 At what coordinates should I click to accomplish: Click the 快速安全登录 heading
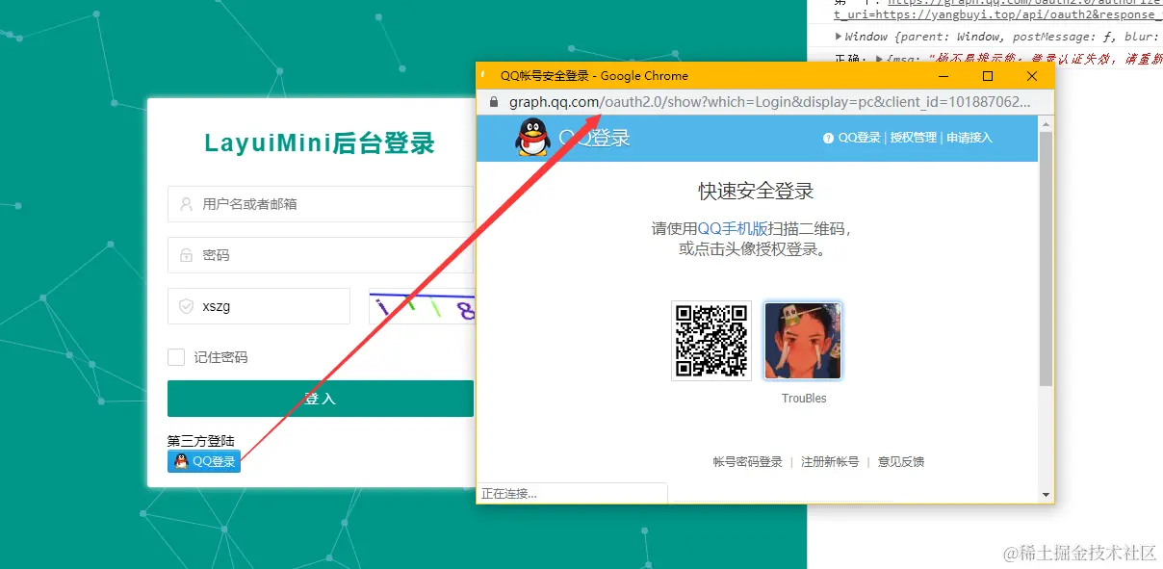coord(756,191)
